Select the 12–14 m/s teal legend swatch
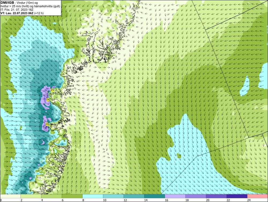The image size is (268, 202). (134, 196)
